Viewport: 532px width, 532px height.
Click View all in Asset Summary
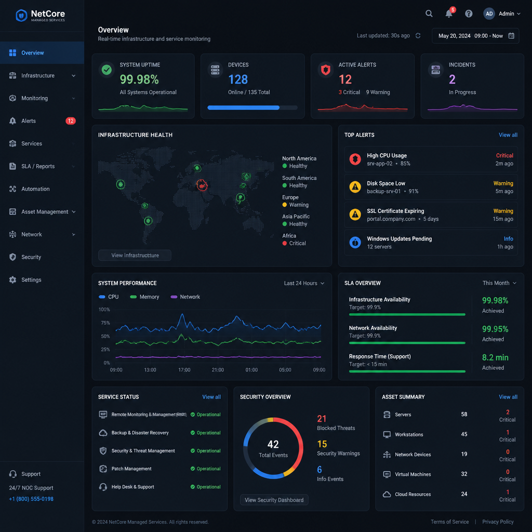click(508, 397)
